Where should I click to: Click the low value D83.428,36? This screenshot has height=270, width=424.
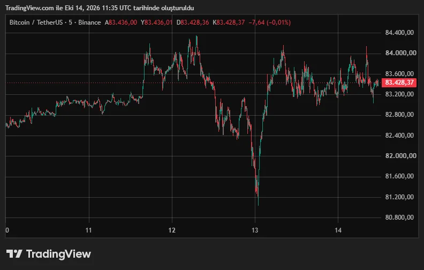tap(193, 22)
